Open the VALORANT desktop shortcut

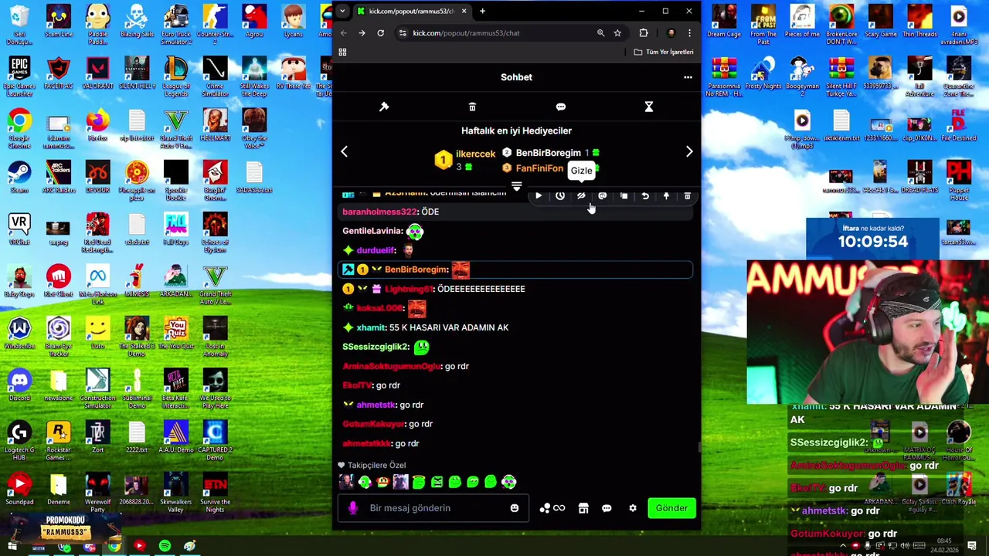point(97,73)
